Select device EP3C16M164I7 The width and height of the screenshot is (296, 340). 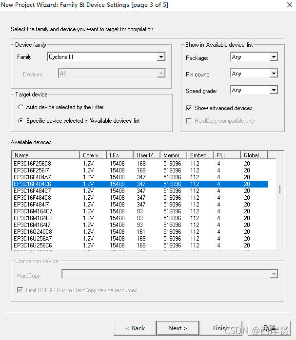point(140,225)
